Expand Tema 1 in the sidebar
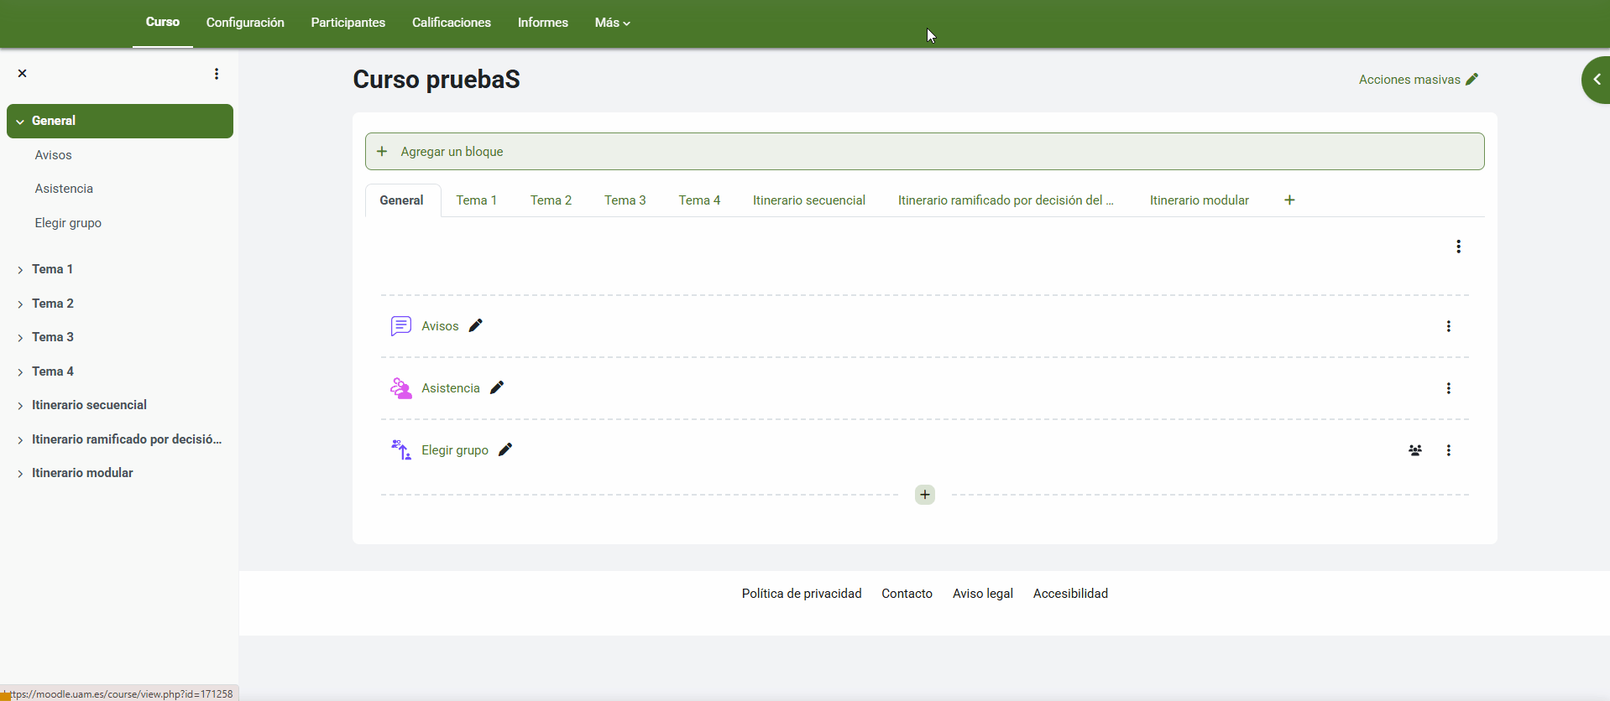The width and height of the screenshot is (1610, 701). (20, 270)
